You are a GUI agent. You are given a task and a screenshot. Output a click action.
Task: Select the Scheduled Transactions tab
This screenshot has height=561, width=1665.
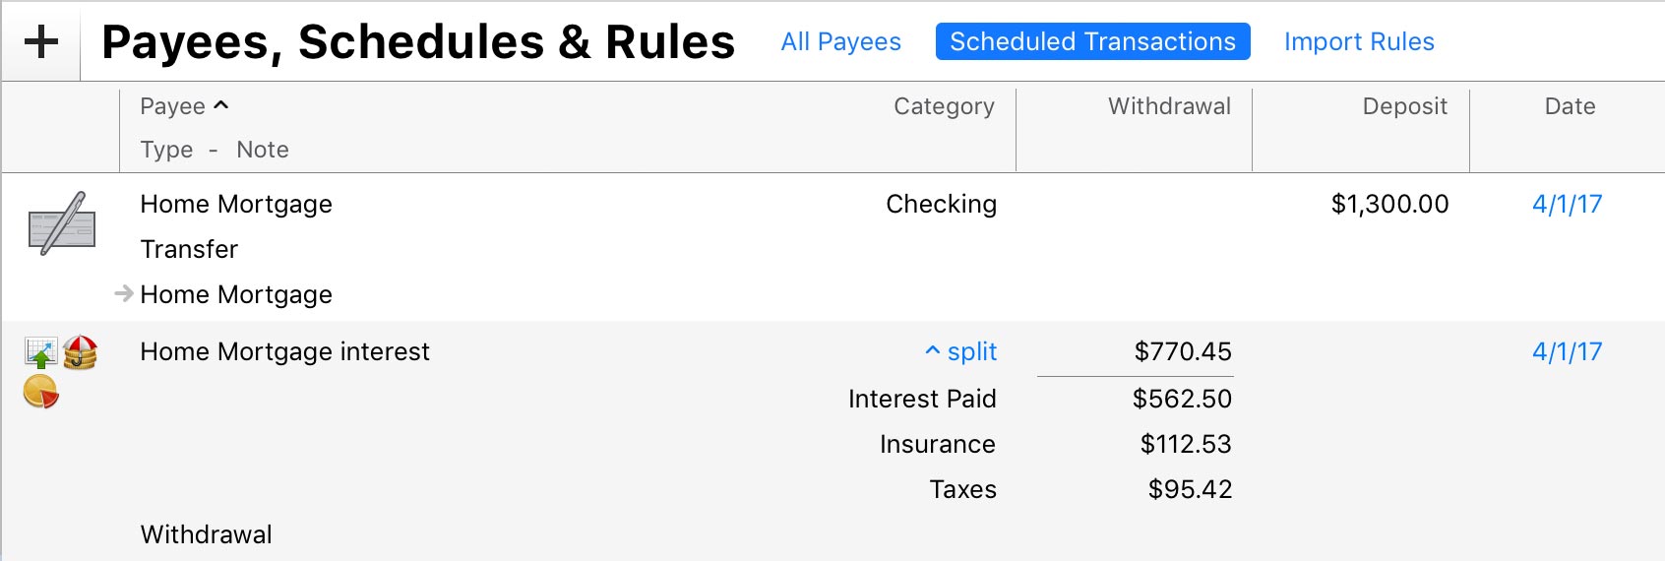(1092, 41)
